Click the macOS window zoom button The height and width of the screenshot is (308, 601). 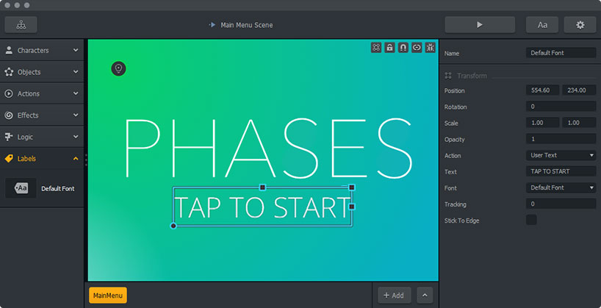pos(26,5)
